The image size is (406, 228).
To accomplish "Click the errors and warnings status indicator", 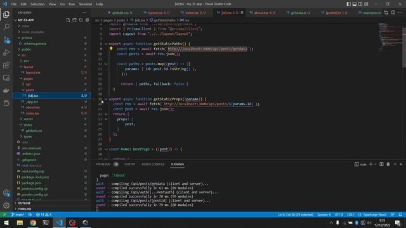I will (44, 215).
